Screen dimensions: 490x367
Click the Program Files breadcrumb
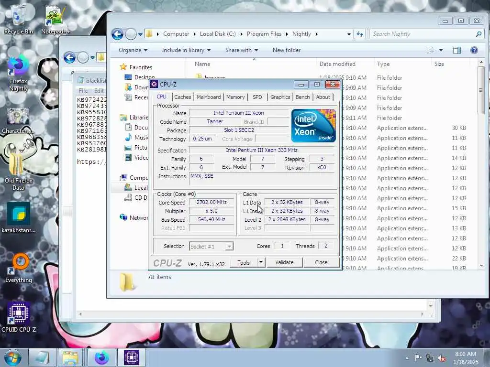(264, 34)
